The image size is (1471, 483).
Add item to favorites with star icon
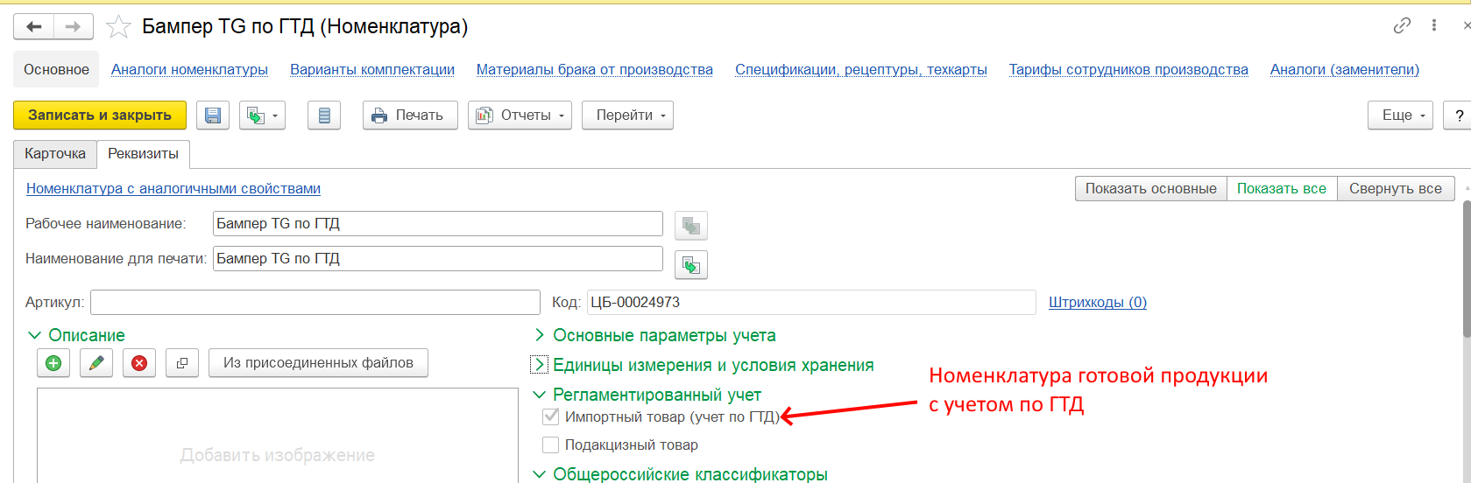pyautogui.click(x=118, y=27)
